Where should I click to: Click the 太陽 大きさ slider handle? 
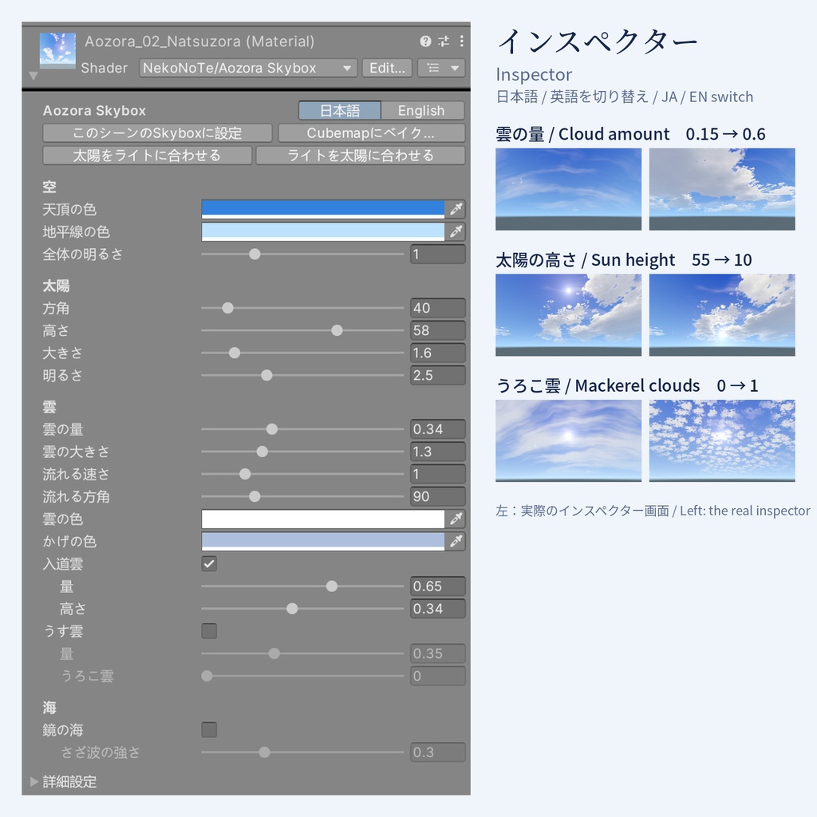[x=235, y=353]
